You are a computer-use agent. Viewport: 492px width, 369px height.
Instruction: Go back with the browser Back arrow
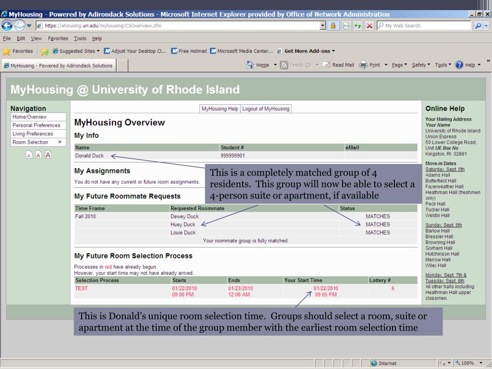pyautogui.click(x=7, y=25)
